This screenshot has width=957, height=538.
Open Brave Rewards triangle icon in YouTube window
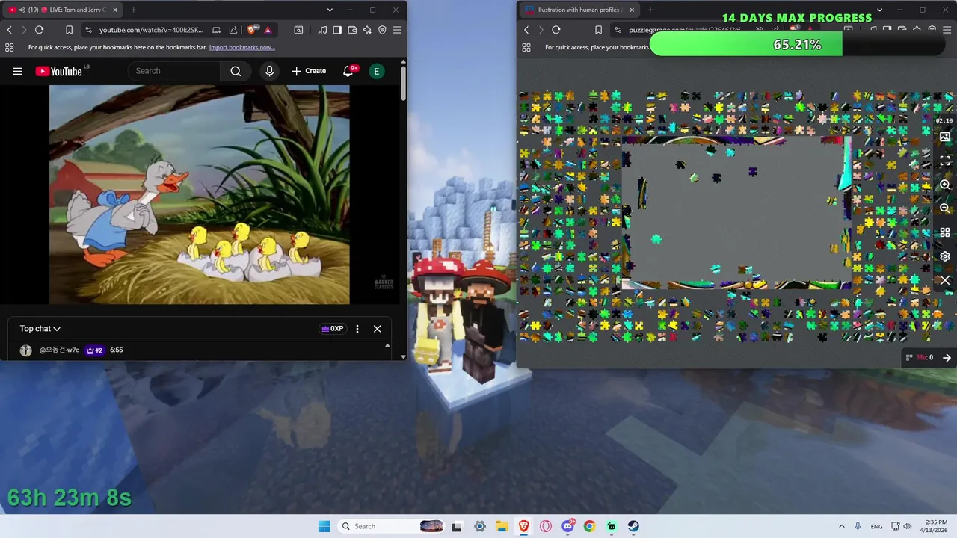click(268, 30)
